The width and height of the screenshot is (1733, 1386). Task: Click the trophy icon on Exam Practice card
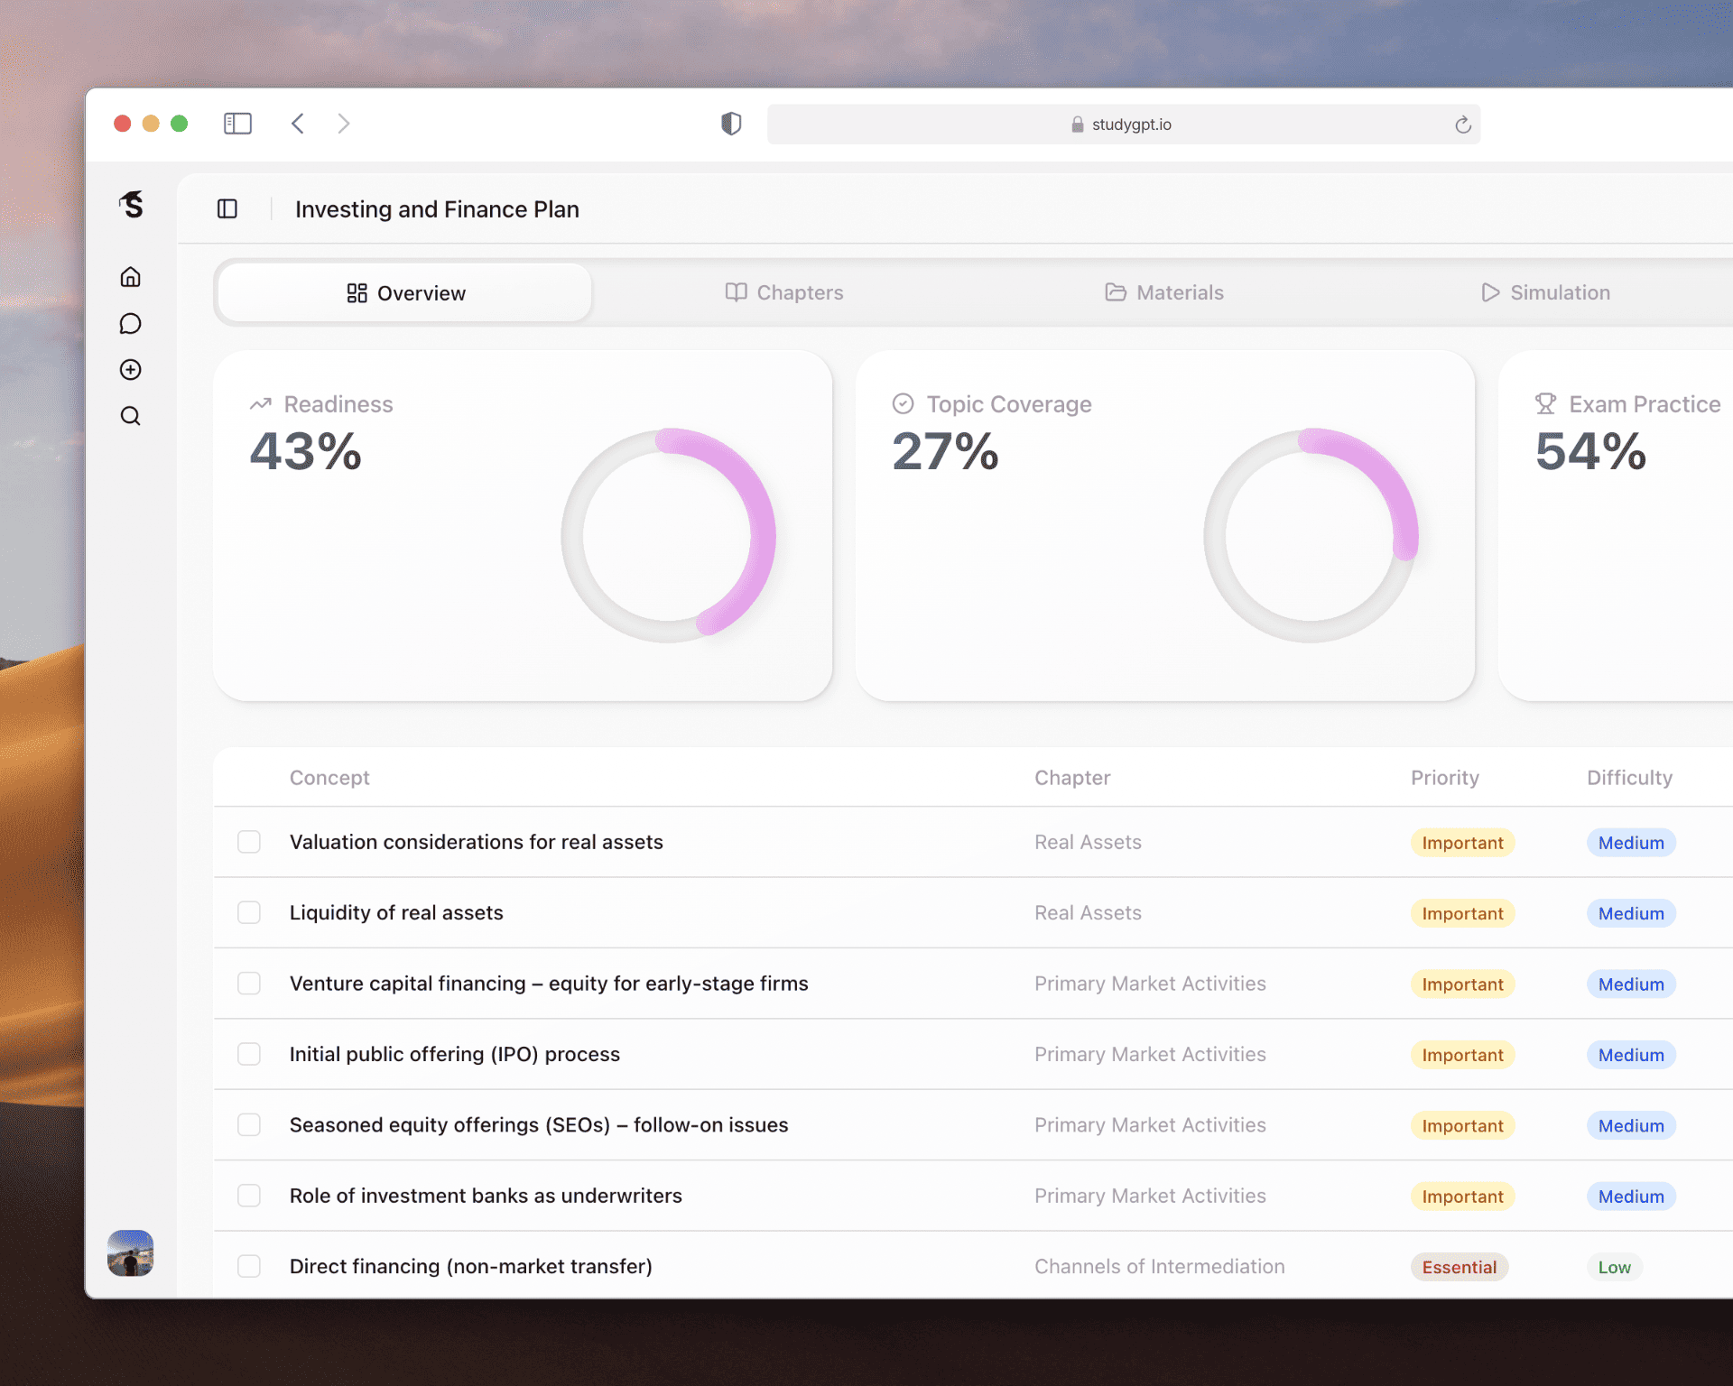point(1547,403)
